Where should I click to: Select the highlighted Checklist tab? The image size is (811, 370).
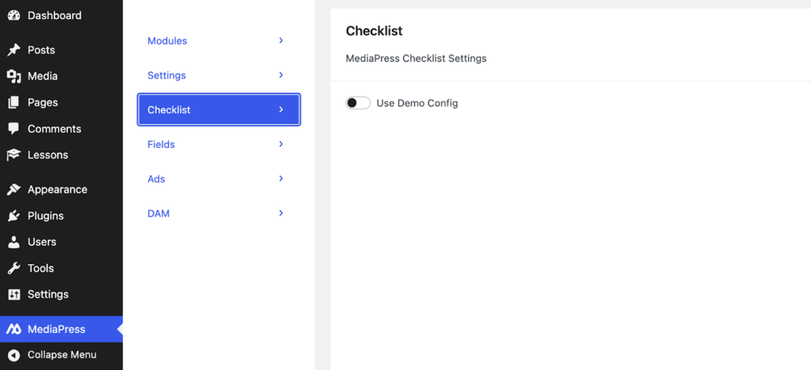tap(219, 110)
